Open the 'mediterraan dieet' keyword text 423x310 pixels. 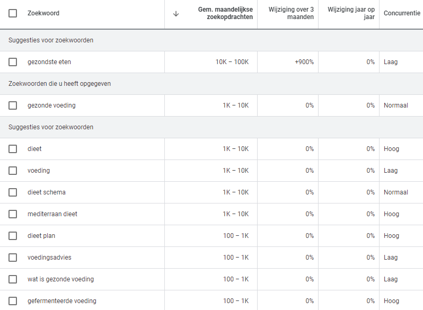(x=52, y=214)
